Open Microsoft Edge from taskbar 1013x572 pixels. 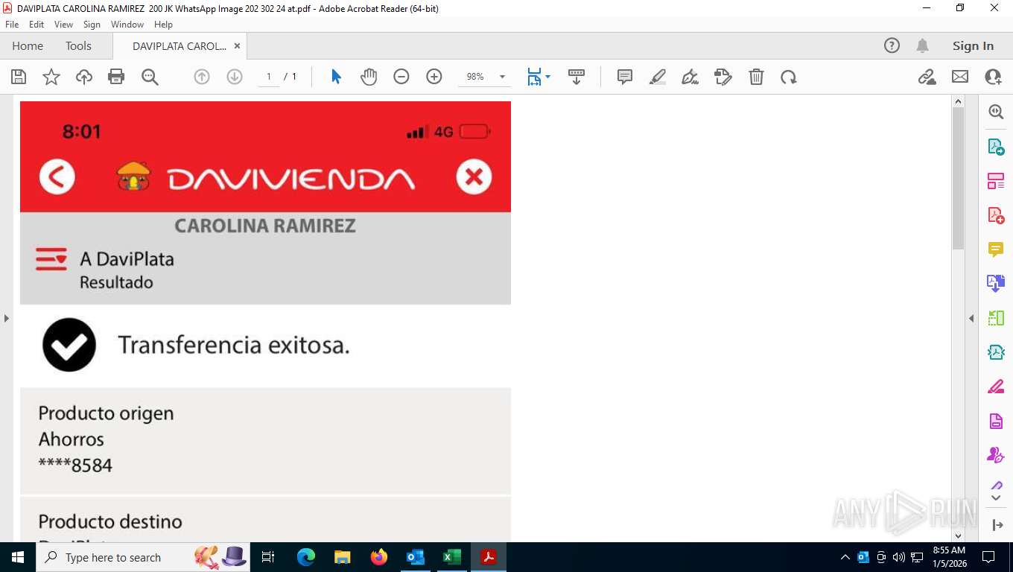(306, 557)
